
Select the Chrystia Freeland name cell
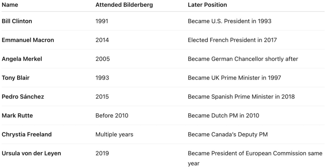(x=27, y=134)
